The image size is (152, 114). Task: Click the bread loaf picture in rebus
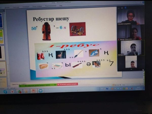pos(43,66)
